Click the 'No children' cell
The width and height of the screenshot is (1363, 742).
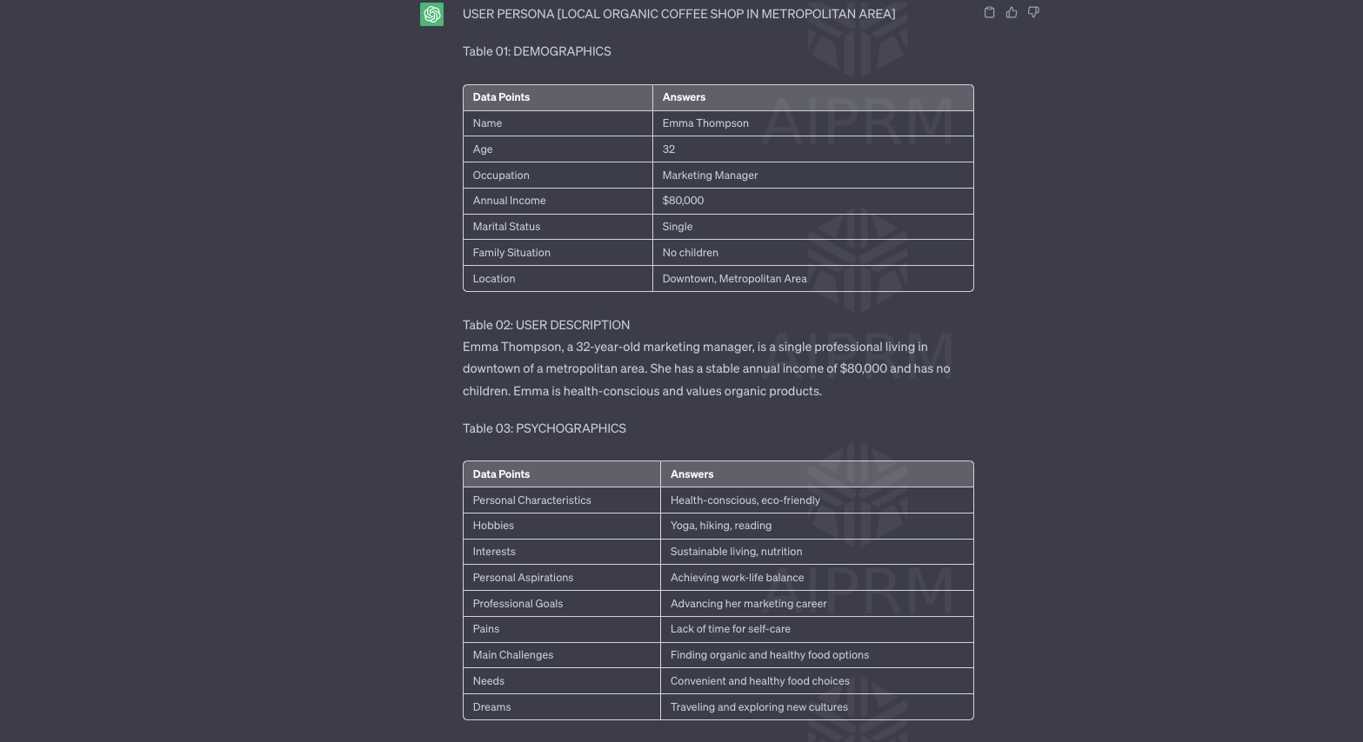point(812,253)
